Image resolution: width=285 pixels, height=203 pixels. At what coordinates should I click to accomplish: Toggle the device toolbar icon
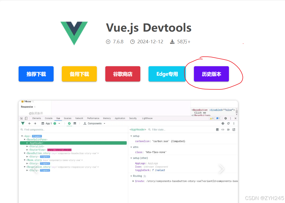(x=26, y=118)
